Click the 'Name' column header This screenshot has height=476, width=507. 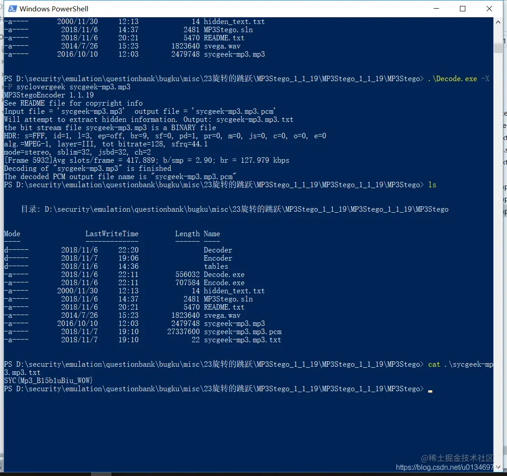pyautogui.click(x=212, y=233)
